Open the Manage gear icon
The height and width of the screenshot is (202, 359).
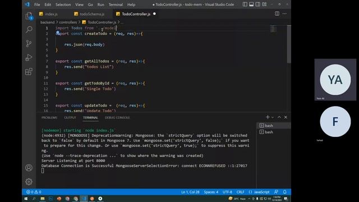point(29,182)
